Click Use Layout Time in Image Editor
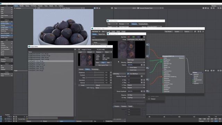This screenshot has width=222, height=125. tap(104, 65)
